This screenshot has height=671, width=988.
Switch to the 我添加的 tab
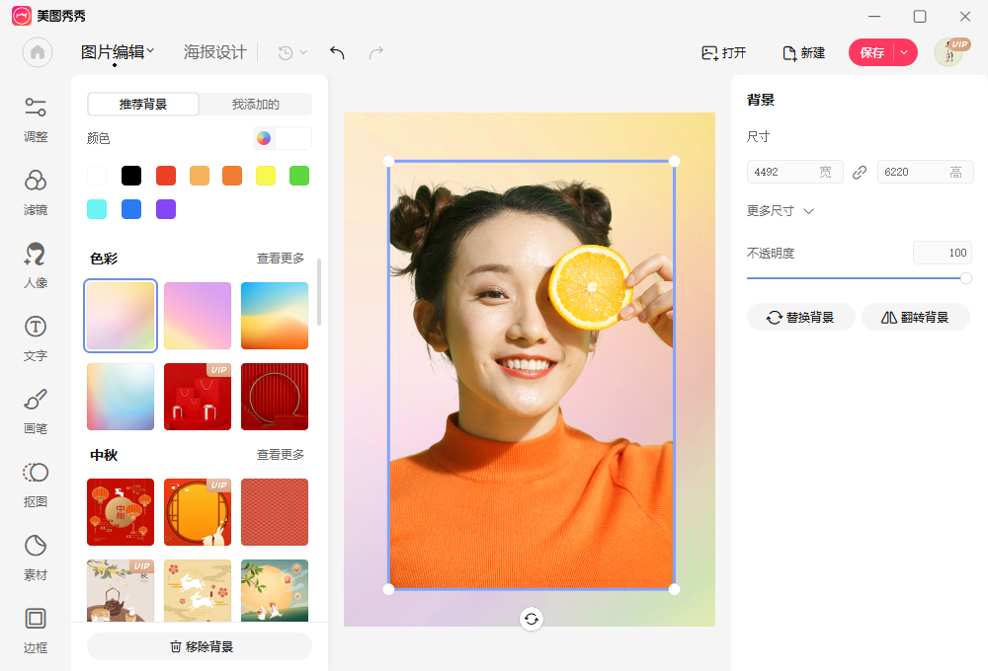[256, 104]
